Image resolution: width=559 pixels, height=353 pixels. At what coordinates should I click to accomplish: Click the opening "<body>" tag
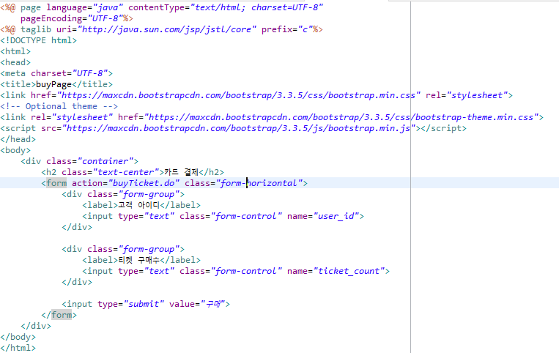click(15, 150)
